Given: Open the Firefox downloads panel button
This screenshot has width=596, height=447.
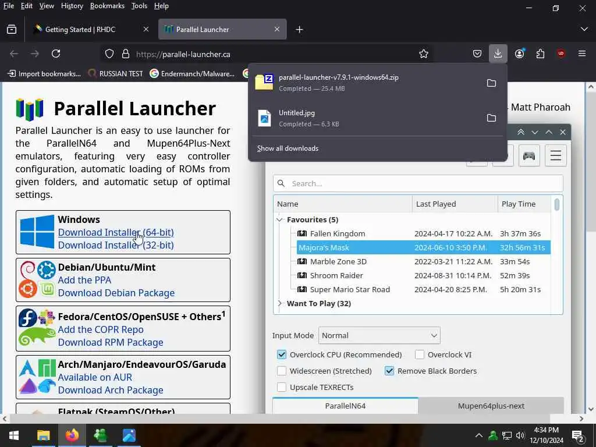Looking at the screenshot, I should coord(498,54).
